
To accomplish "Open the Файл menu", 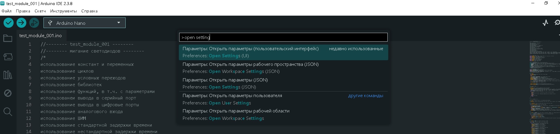I will 7,11.
